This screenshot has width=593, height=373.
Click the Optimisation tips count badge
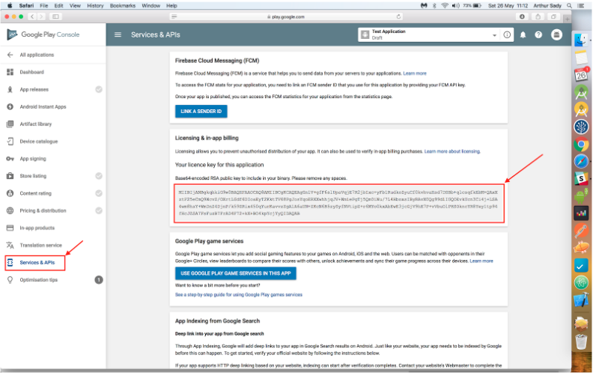[99, 280]
